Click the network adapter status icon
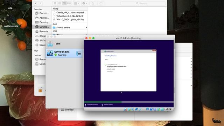Screen dimensions: 224x126 (136, 109)
